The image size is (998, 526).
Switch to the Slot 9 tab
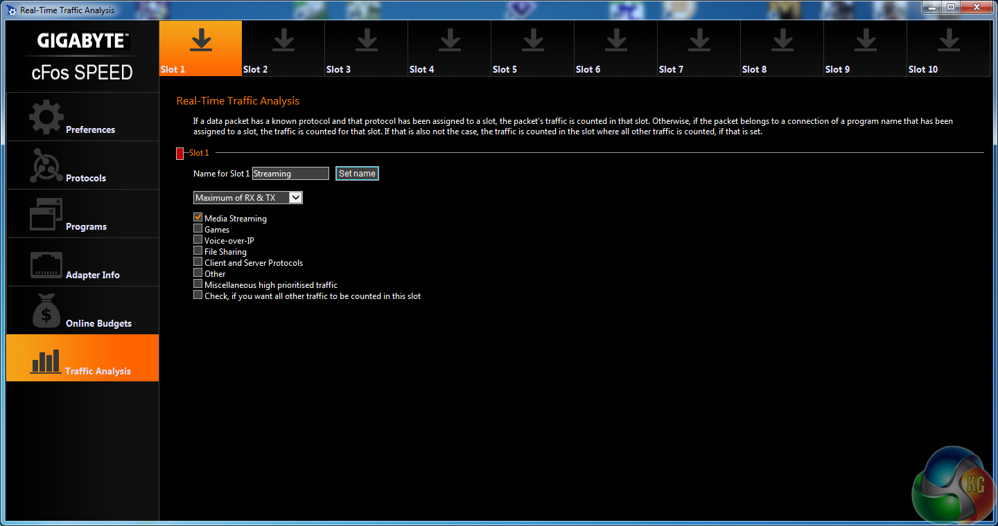point(866,48)
